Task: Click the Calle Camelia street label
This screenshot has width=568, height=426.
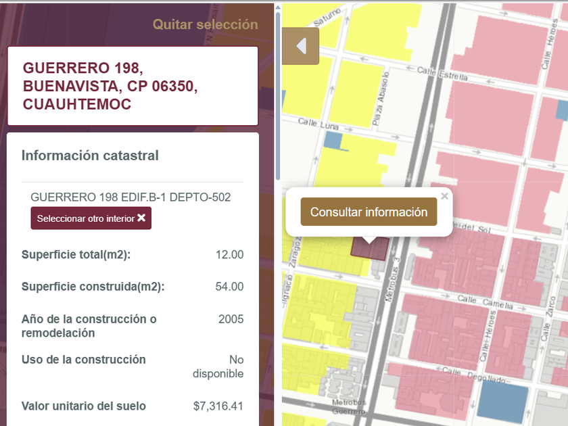Action: pyautogui.click(x=485, y=302)
